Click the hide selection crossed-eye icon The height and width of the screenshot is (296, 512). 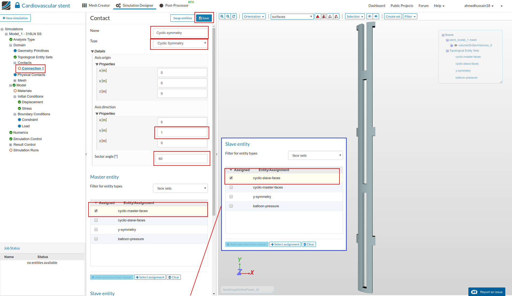[x=370, y=17]
